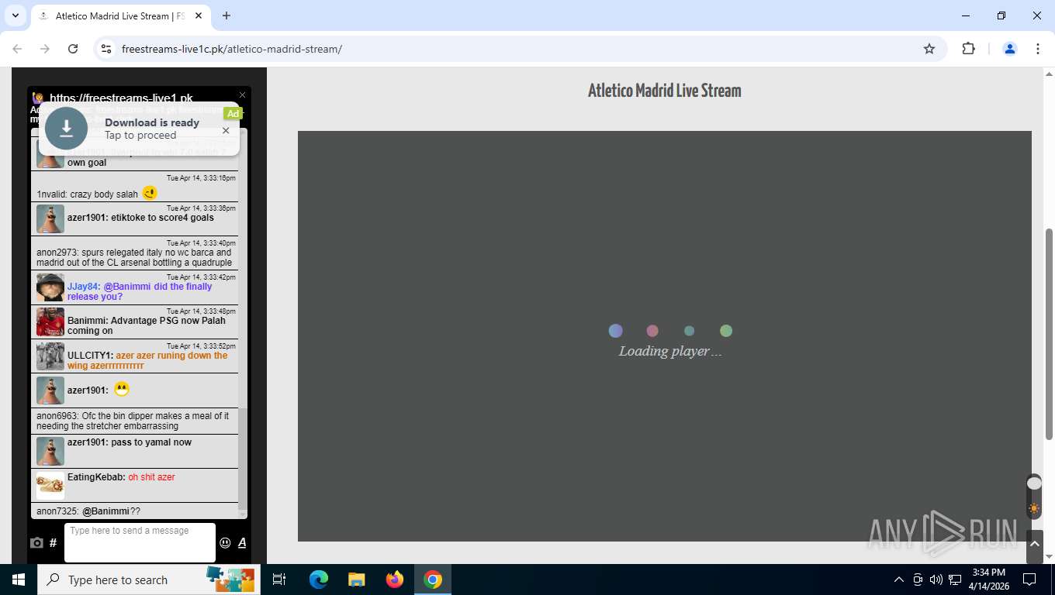Go back using the browser back arrow
Image resolution: width=1055 pixels, height=595 pixels.
[17, 49]
